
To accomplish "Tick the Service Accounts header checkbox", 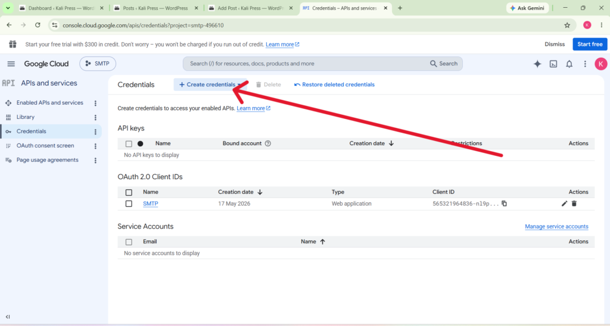I will click(x=129, y=242).
